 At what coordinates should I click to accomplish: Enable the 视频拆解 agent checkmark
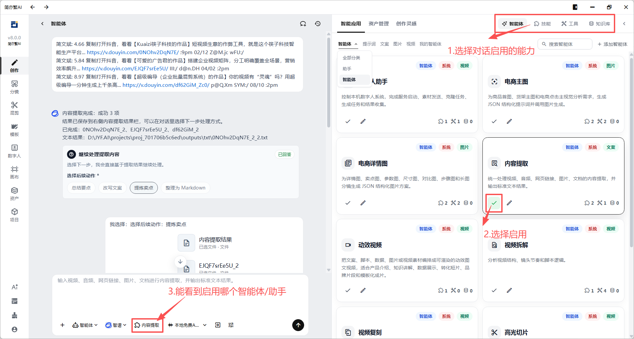(x=494, y=290)
